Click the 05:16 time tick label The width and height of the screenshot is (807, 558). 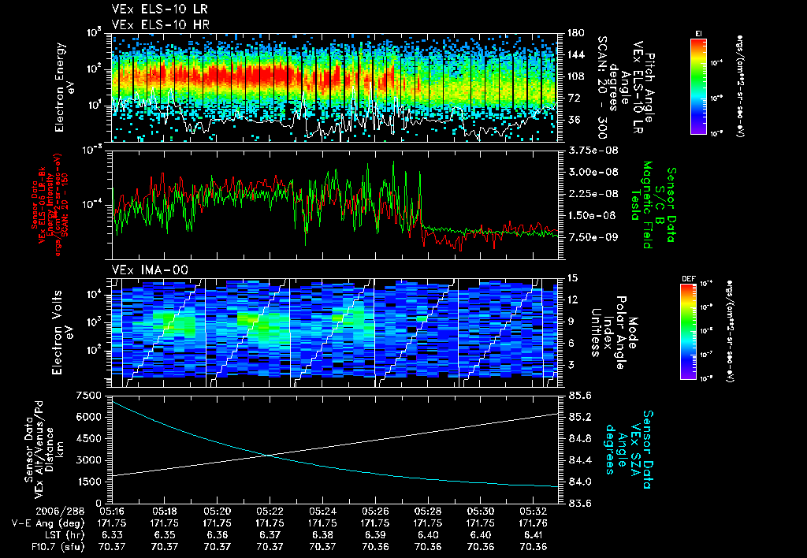(x=112, y=511)
